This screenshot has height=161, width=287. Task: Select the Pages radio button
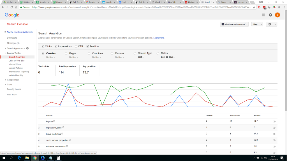pyautogui.click(x=66, y=53)
